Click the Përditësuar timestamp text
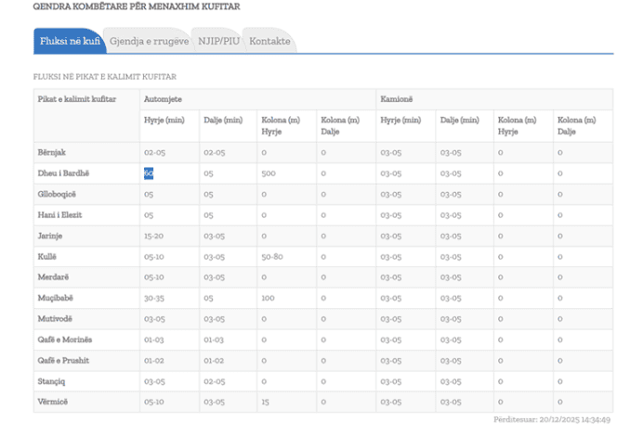 point(552,419)
